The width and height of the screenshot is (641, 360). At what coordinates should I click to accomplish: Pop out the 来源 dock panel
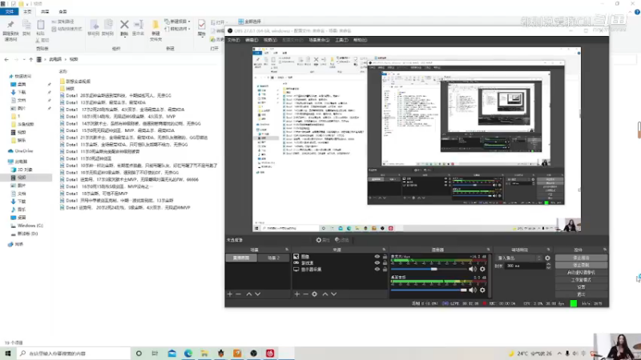pyautogui.click(x=384, y=250)
